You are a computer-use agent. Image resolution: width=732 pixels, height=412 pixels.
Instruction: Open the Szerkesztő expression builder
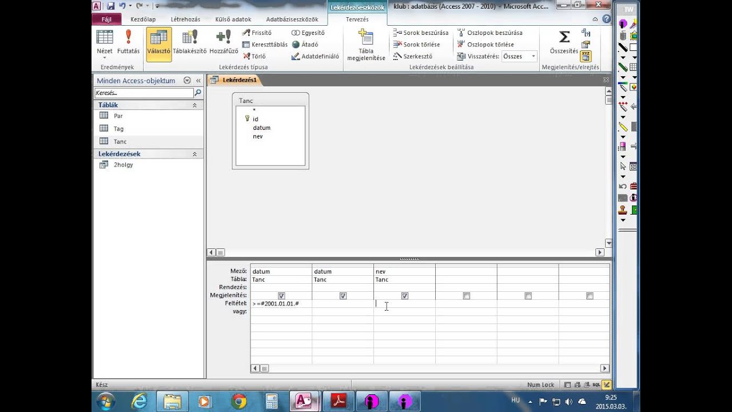tap(413, 56)
